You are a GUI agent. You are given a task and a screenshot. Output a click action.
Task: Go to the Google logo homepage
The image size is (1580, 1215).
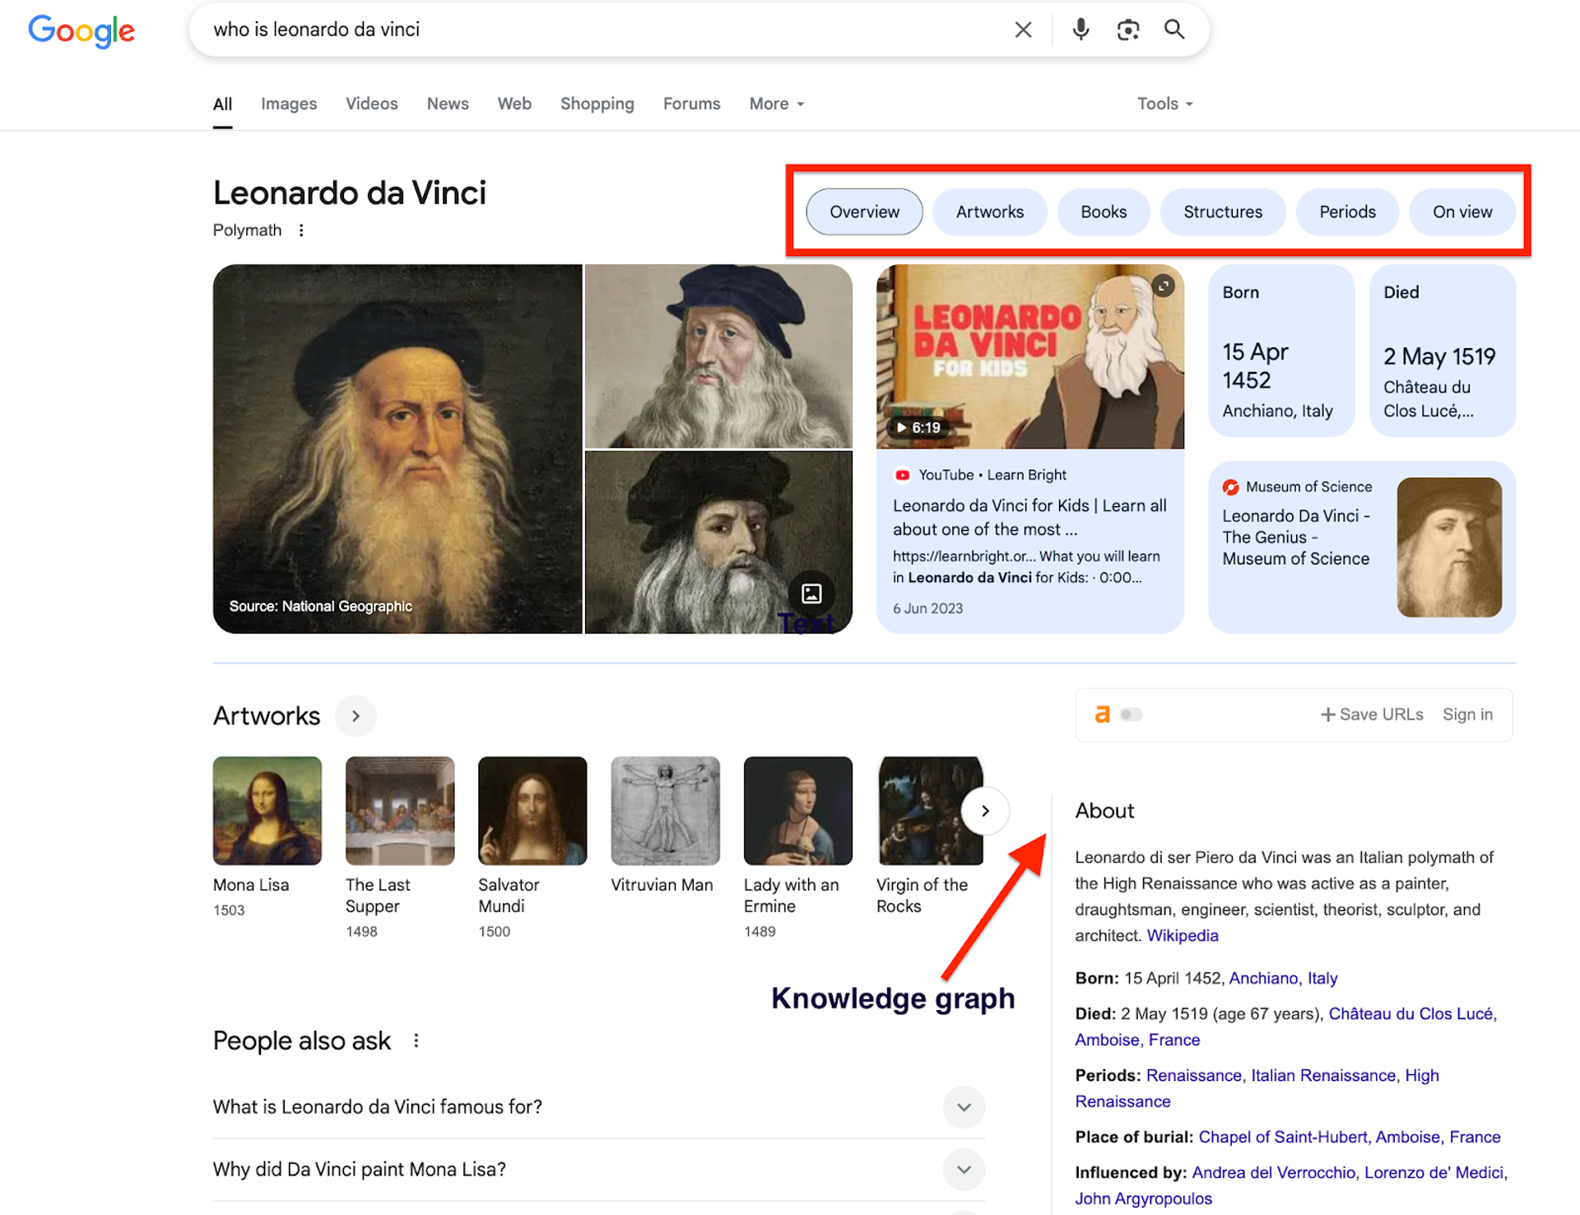81,31
